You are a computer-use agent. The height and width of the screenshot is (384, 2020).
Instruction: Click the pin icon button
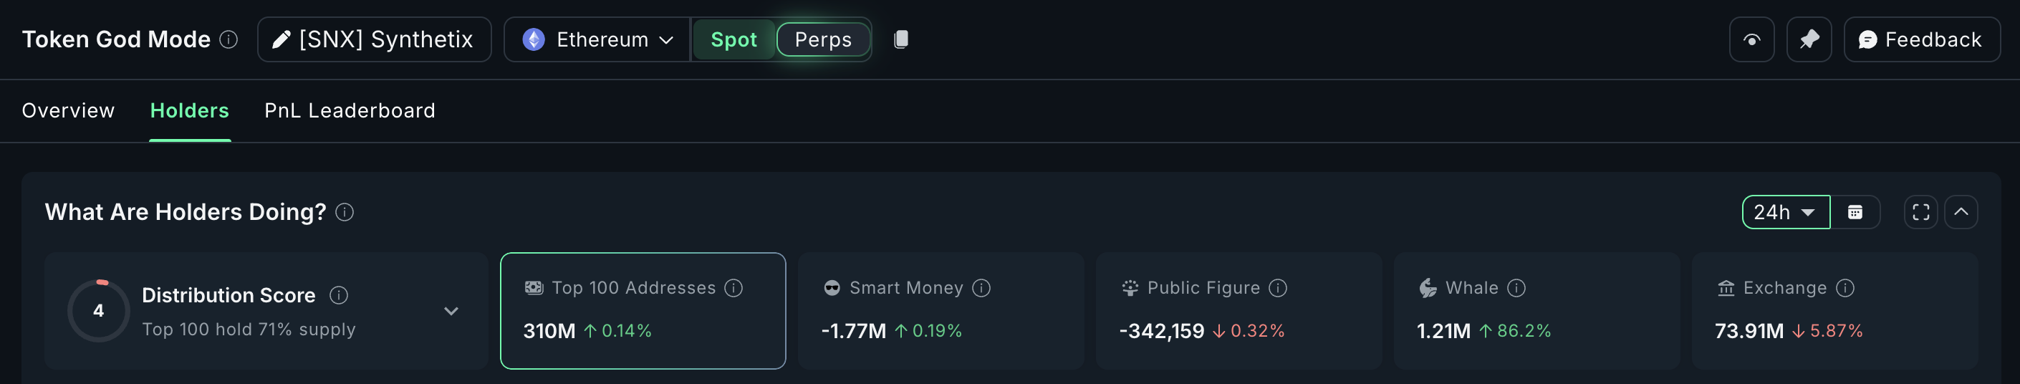click(x=1808, y=39)
